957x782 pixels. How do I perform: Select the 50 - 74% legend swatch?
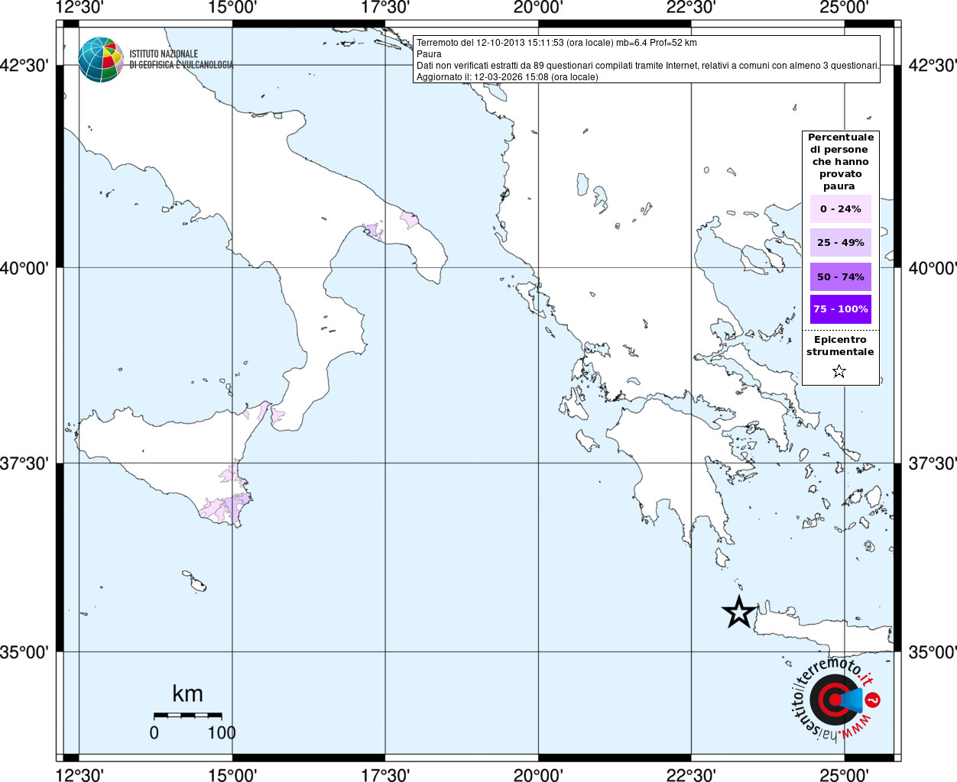click(x=840, y=276)
